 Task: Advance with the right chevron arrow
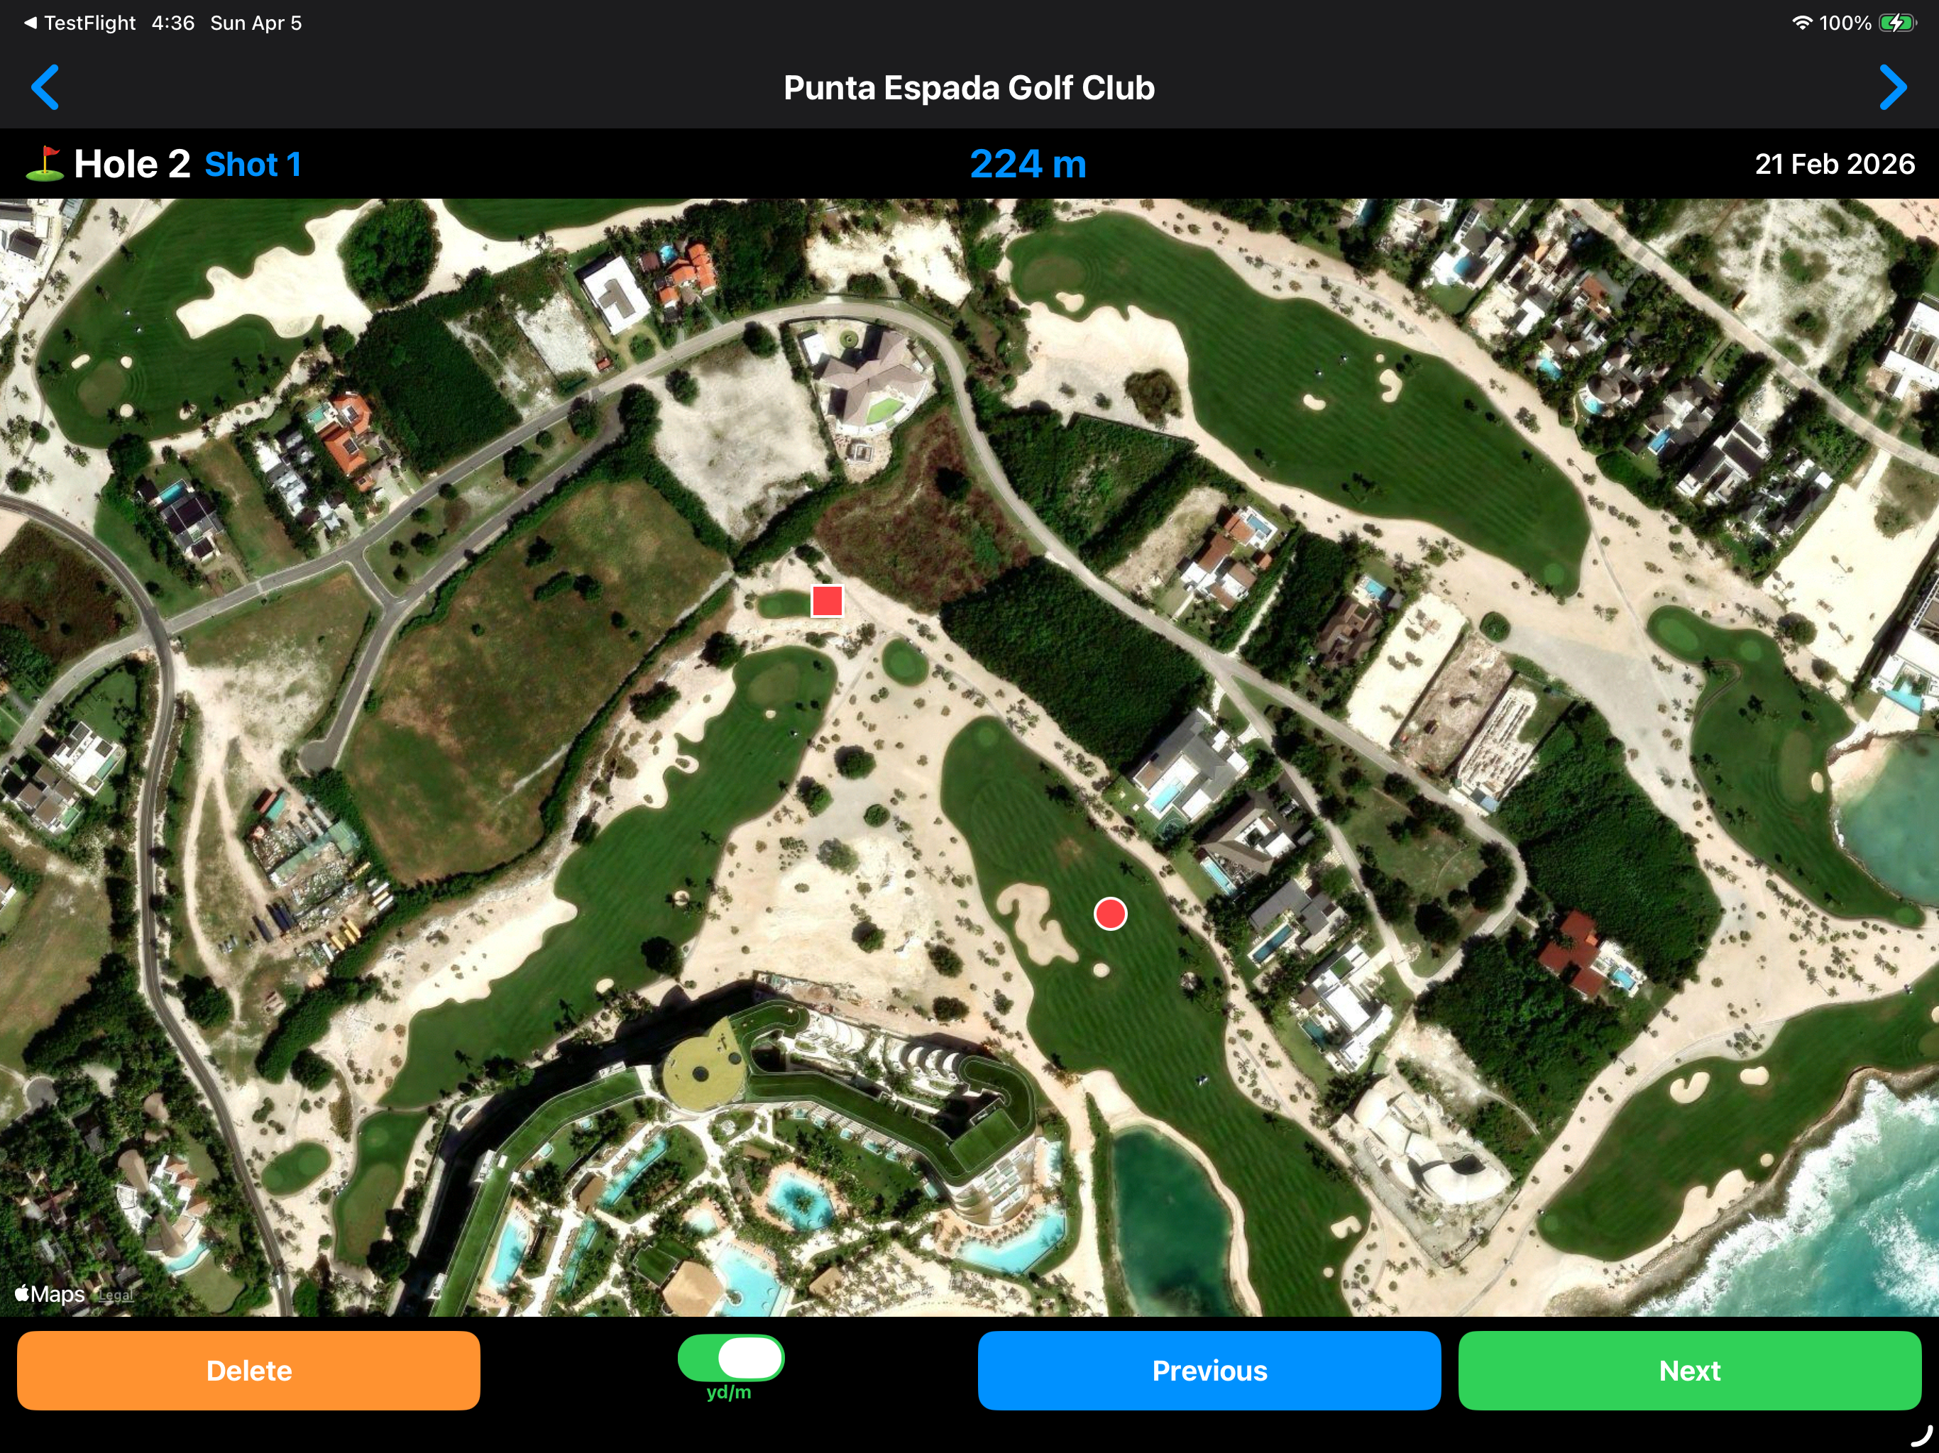[1893, 88]
